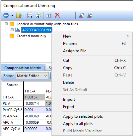Screen dimensions: 133x136
Task: Click the Rename text box toolbar icon
Action: pyautogui.click(x=49, y=15)
